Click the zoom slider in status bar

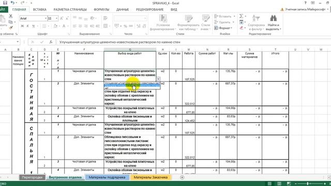coord(308,184)
